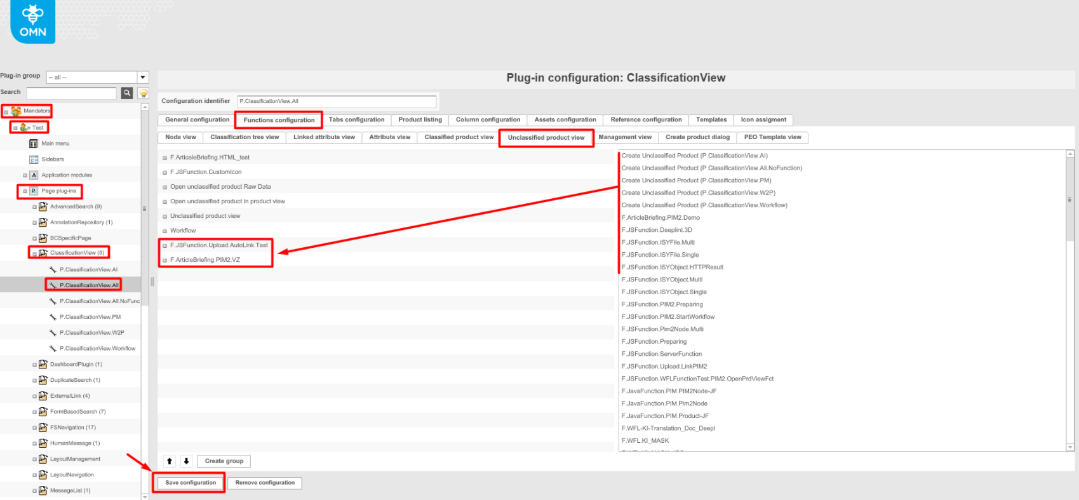This screenshot has height=500, width=1079.
Task: Switch to Tabs configuration tab
Action: [356, 120]
